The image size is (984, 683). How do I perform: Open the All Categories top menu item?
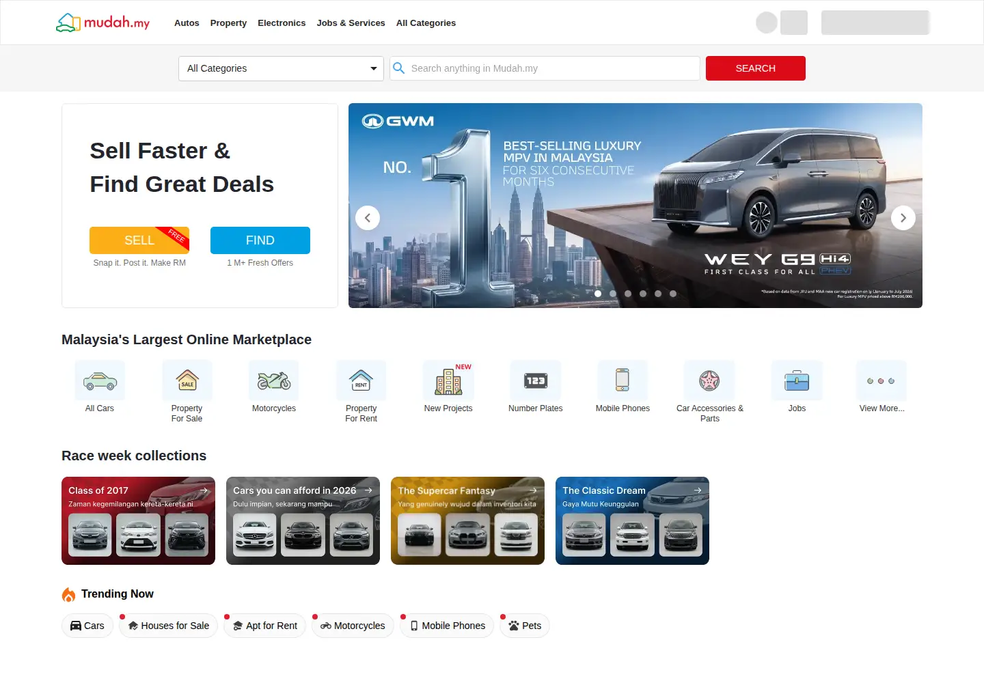tap(426, 23)
